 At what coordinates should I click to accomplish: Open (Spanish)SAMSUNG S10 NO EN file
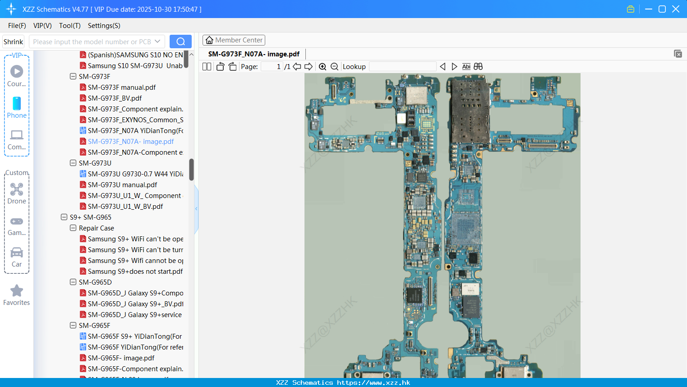click(135, 55)
